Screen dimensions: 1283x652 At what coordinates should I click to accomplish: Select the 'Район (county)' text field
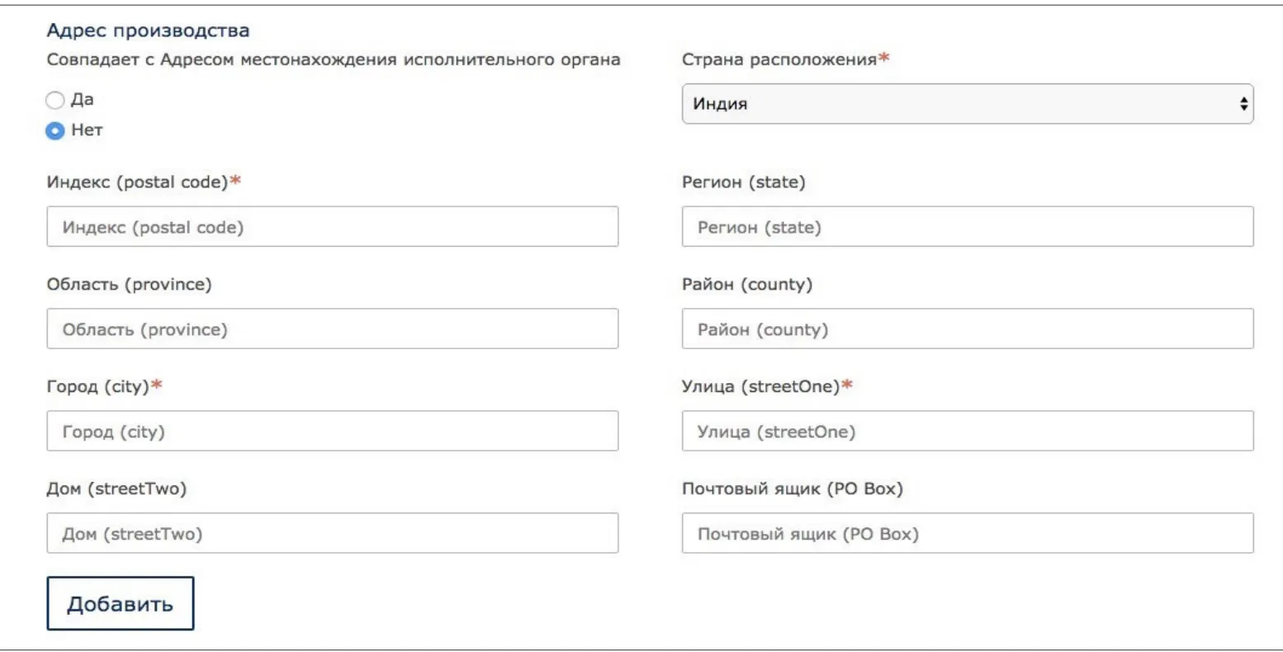tap(967, 329)
